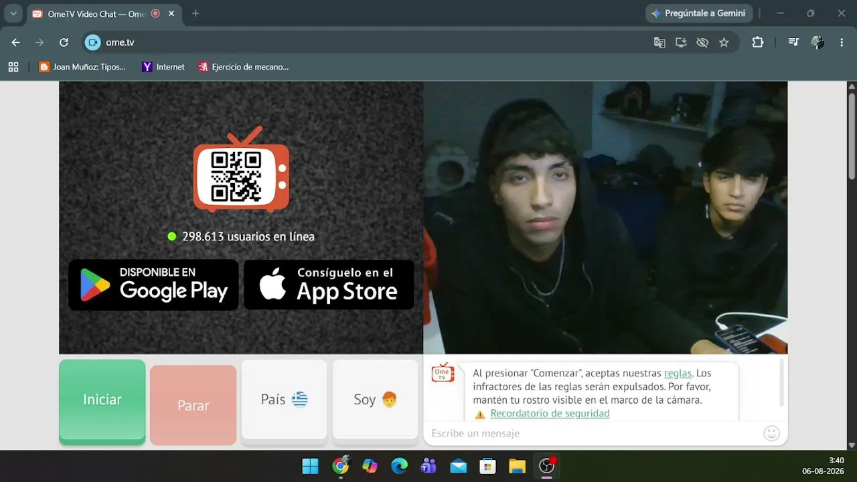Click the install app icon in address bar
This screenshot has width=857, height=482.
click(681, 42)
